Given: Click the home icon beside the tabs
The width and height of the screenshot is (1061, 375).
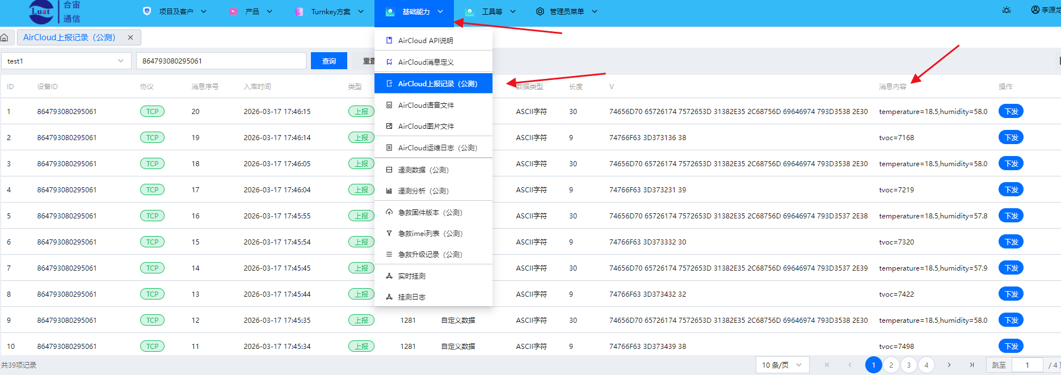Looking at the screenshot, I should 5,37.
